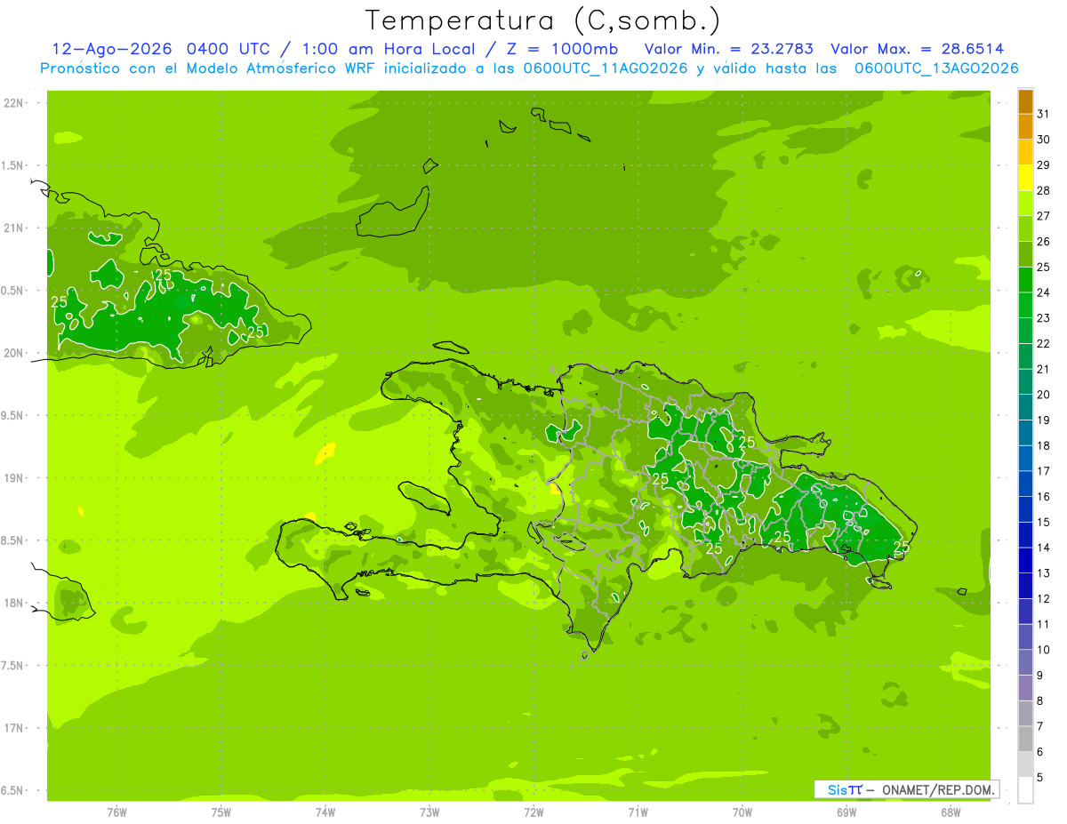The width and height of the screenshot is (1067, 824).
Task: Select the teal swatch between 19 and 20
Action: pos(1025,407)
